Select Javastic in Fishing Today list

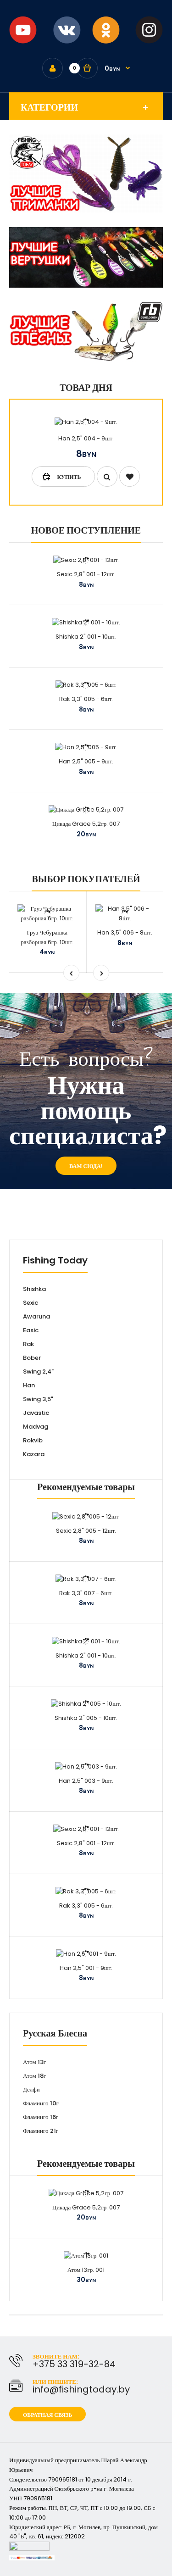36,1413
